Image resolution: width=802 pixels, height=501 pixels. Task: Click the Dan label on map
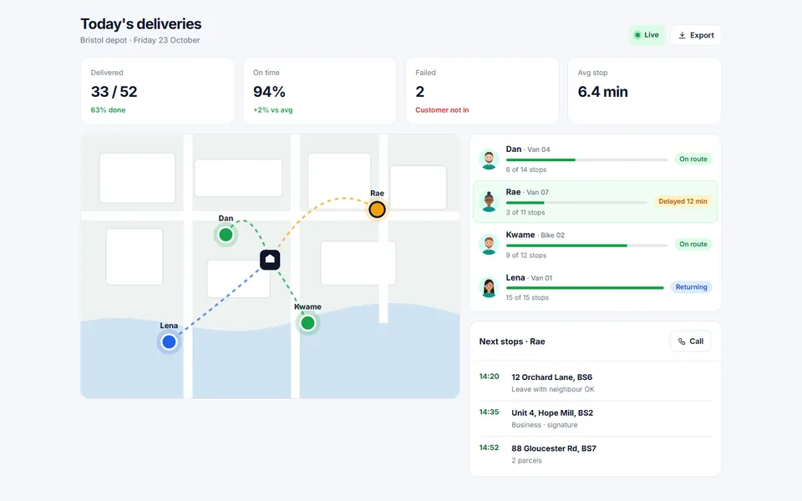[226, 218]
